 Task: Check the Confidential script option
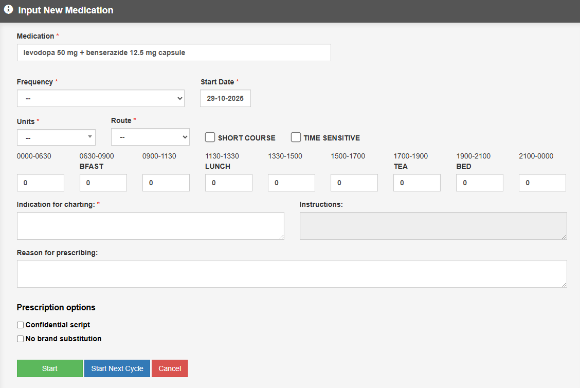tap(21, 325)
